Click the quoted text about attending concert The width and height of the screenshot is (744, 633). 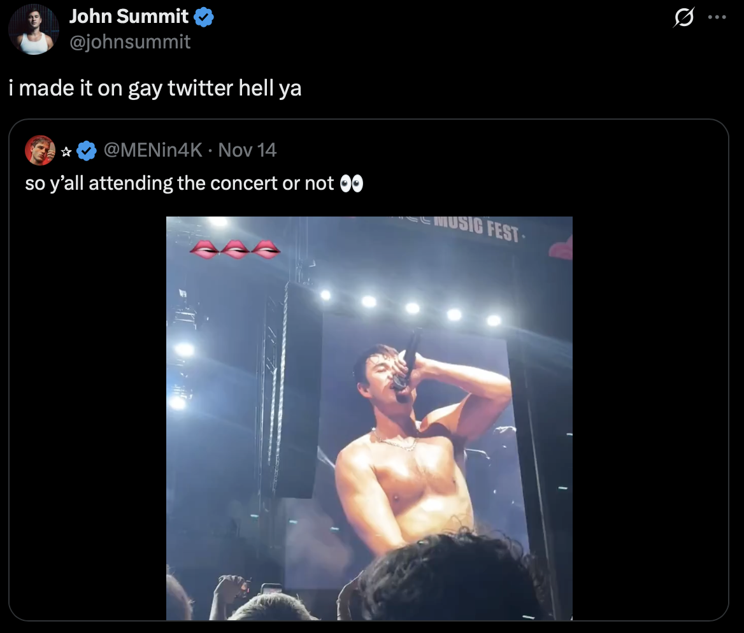178,184
